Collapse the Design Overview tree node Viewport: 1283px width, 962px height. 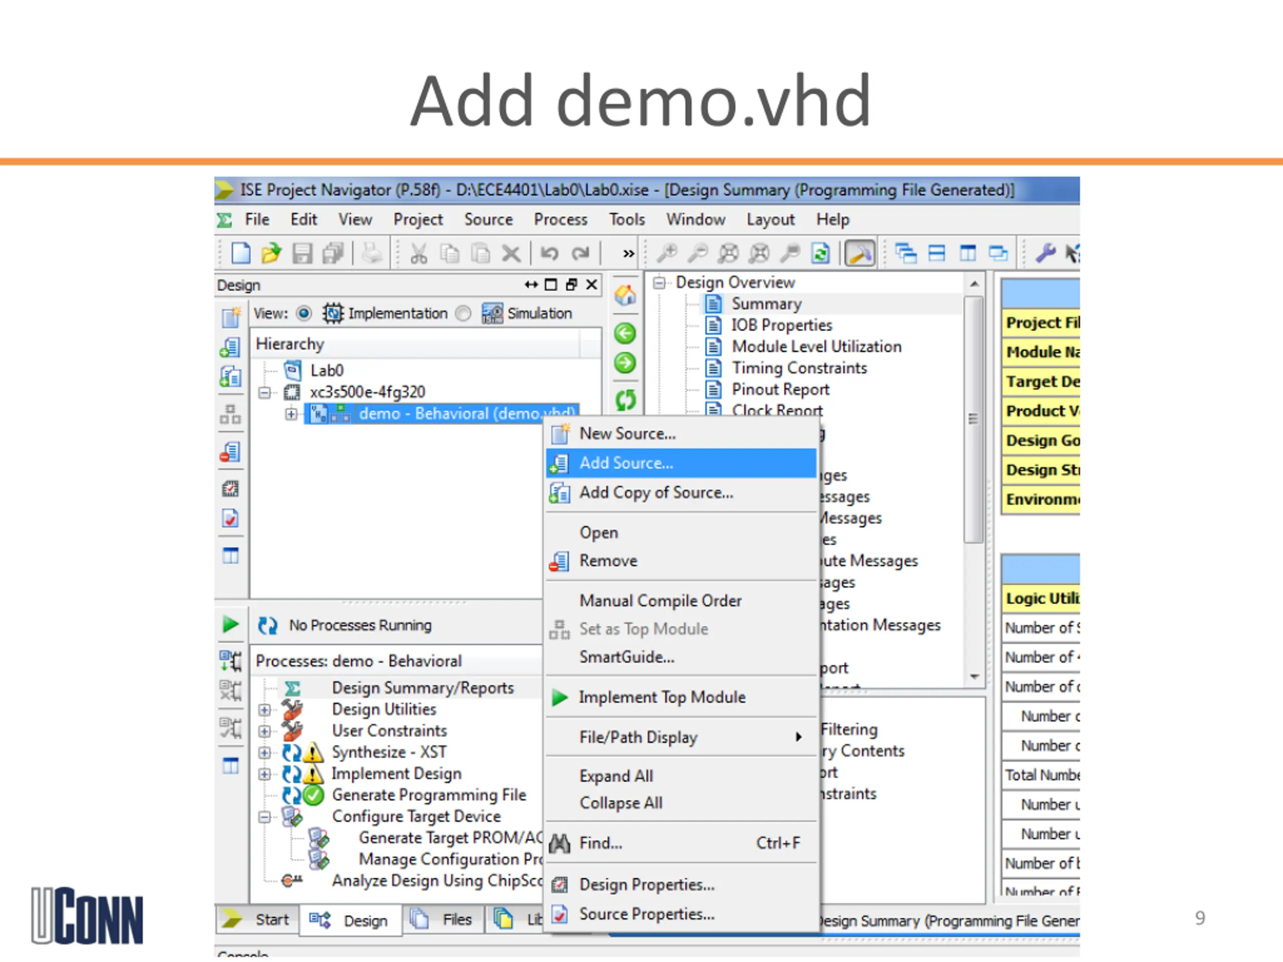[x=659, y=283]
